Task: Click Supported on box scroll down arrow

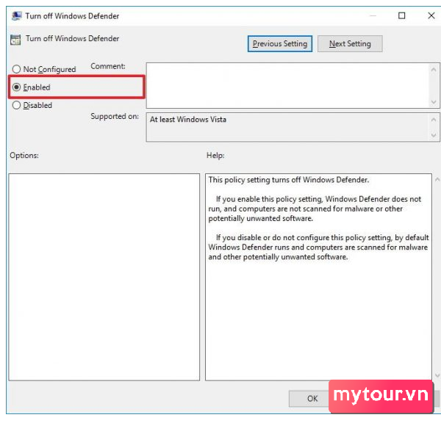Action: (x=434, y=135)
